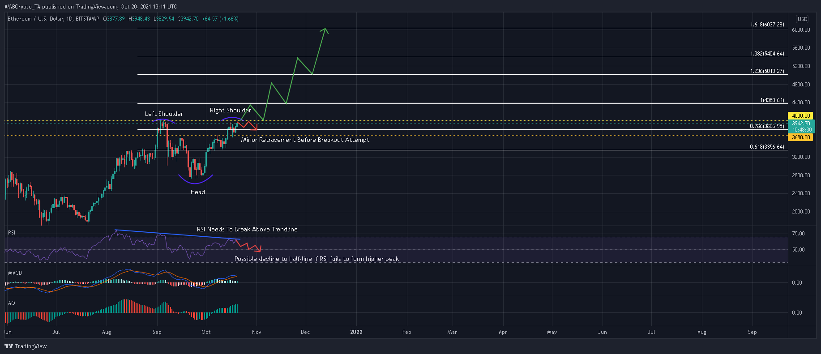Click the Possible decline to half-line annotation
The height and width of the screenshot is (354, 821).
click(x=316, y=259)
